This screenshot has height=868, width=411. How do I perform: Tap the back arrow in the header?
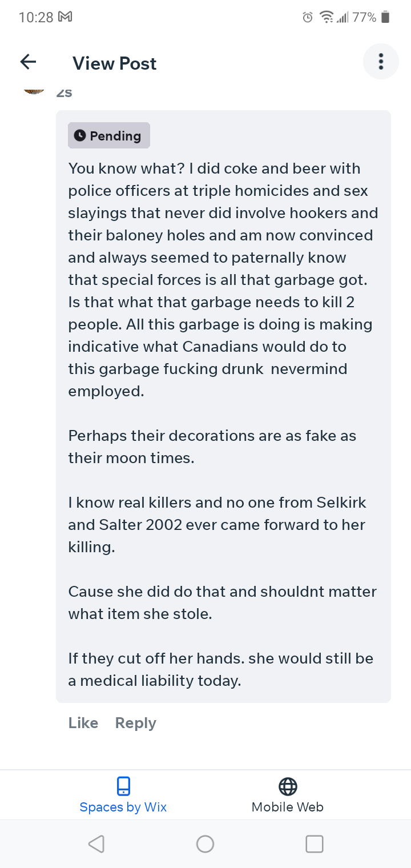coord(28,62)
